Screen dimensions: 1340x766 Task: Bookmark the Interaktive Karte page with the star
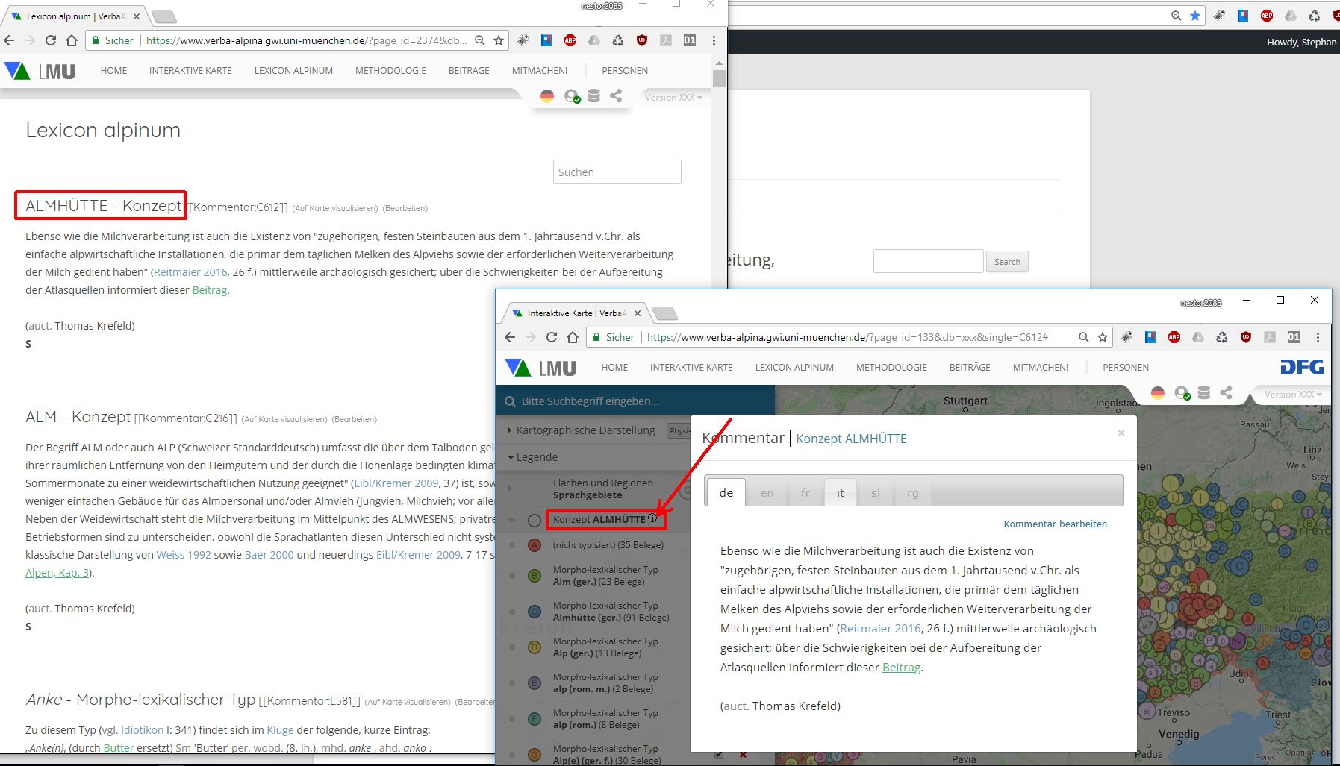pyautogui.click(x=1103, y=337)
